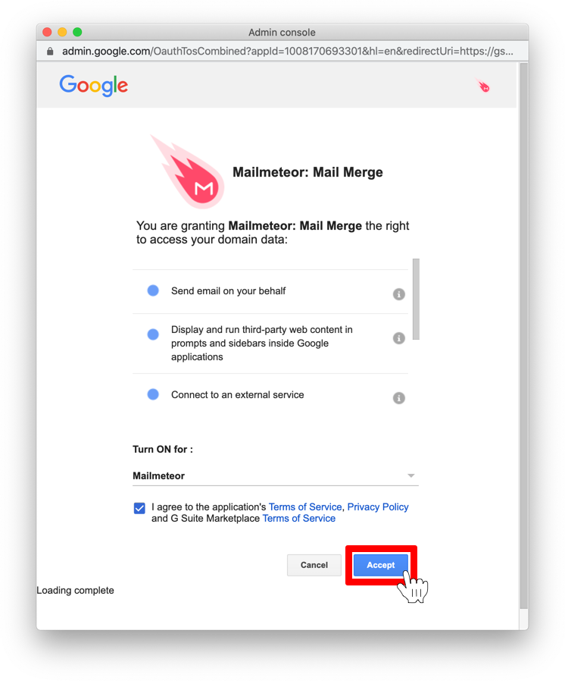Open the Privacy Policy link
This screenshot has height=681, width=565.
[378, 507]
